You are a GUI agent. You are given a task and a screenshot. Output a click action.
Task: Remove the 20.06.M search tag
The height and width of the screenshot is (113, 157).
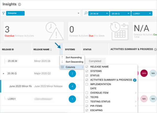coord(107,13)
